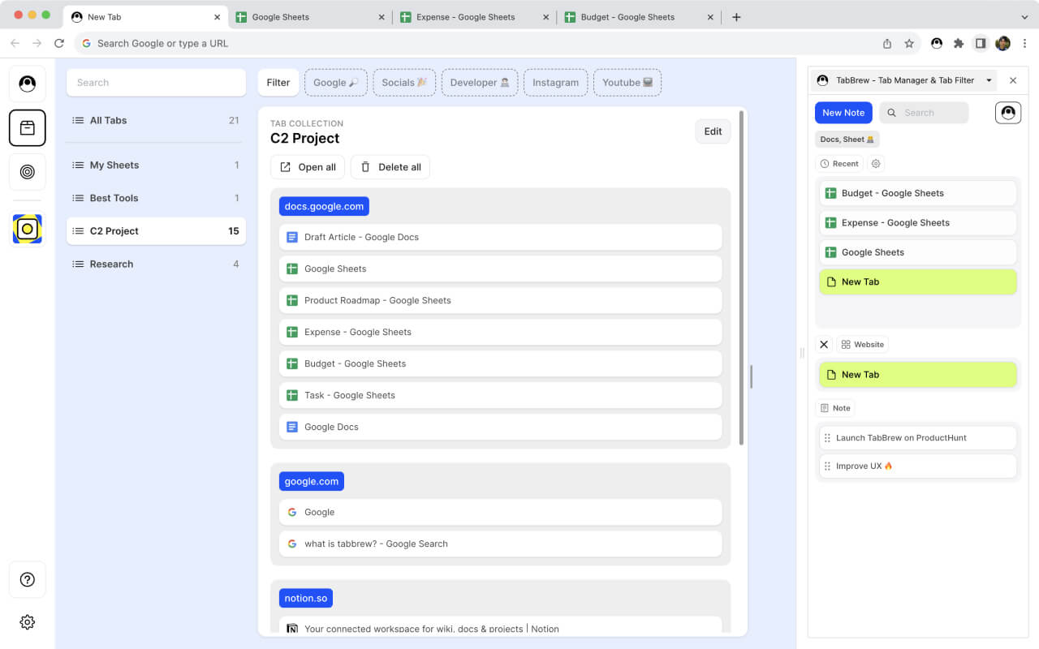
Task: Click the profile avatar atop the left sidebar
Action: click(x=28, y=83)
